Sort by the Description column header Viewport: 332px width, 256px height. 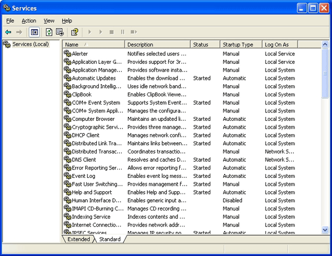[x=157, y=44]
